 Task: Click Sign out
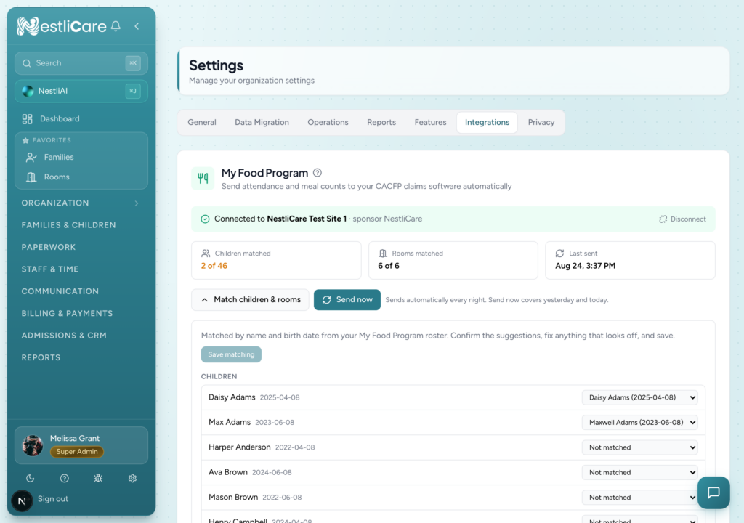[x=53, y=499]
